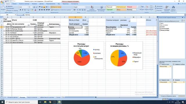Toggle the defer layout update checkbox
The width and height of the screenshot is (186, 104).
pyautogui.click(x=160, y=96)
